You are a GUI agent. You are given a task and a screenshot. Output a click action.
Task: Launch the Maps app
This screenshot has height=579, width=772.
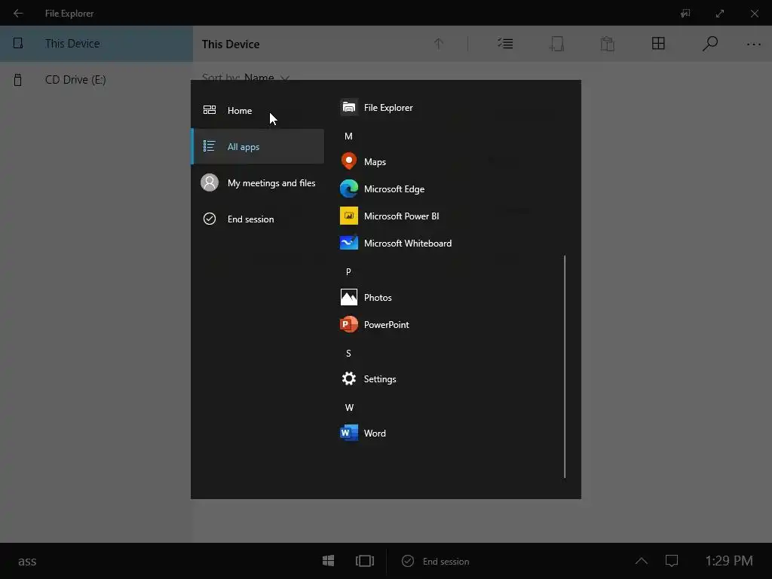click(x=363, y=161)
